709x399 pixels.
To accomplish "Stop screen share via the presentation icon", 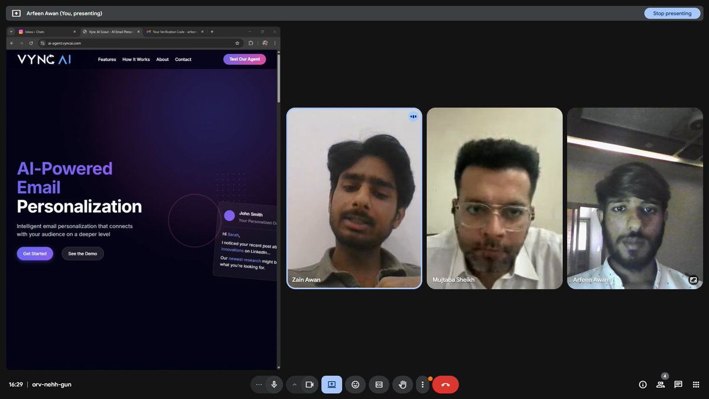I will pos(331,384).
